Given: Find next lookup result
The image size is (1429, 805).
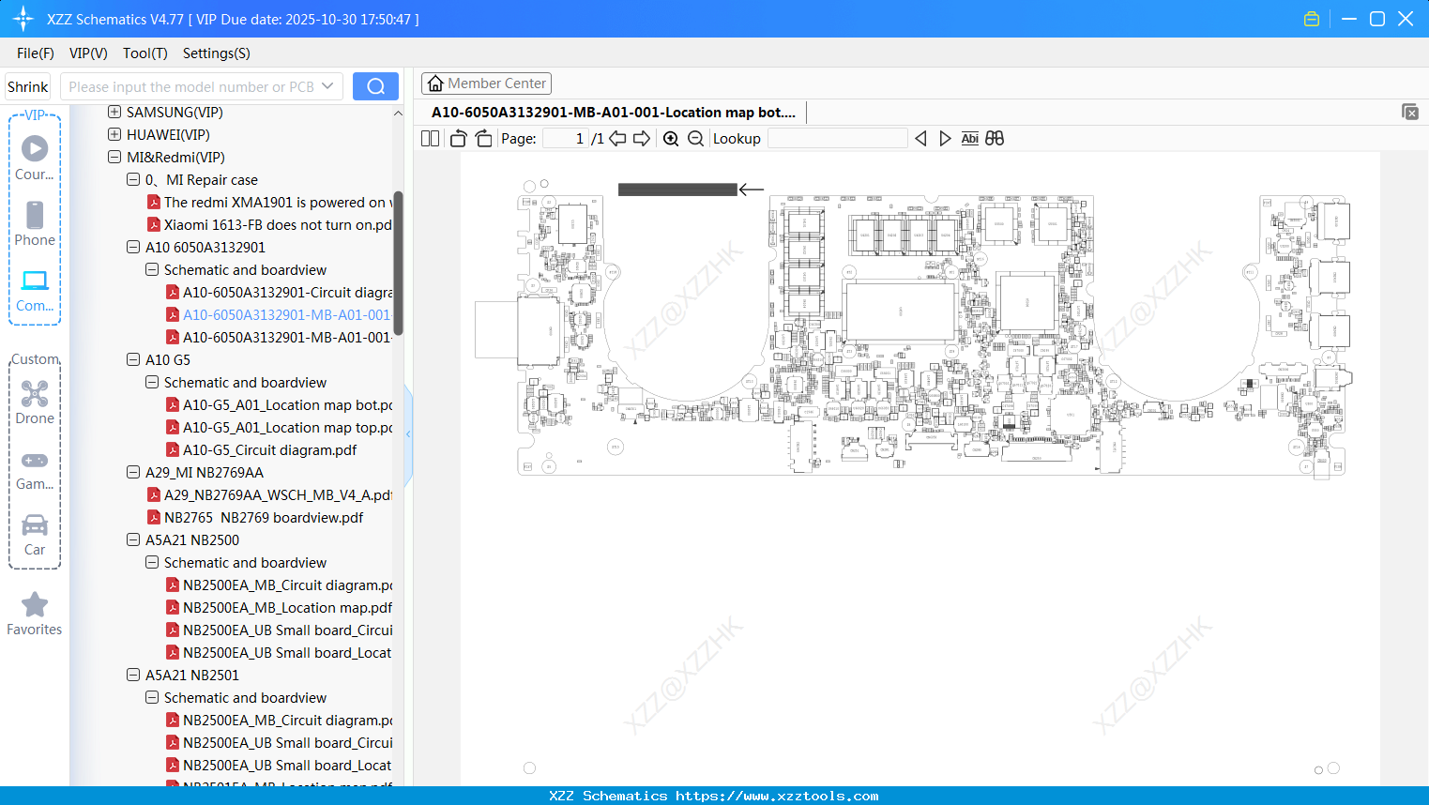Looking at the screenshot, I should pos(945,139).
